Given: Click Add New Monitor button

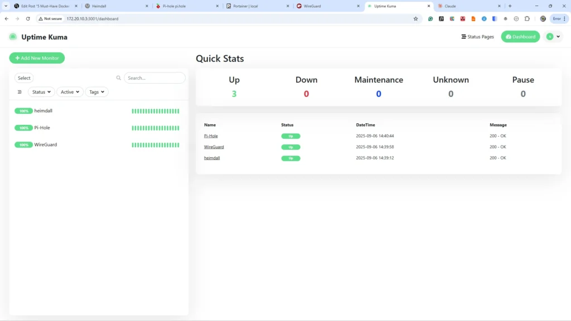Looking at the screenshot, I should click(37, 58).
